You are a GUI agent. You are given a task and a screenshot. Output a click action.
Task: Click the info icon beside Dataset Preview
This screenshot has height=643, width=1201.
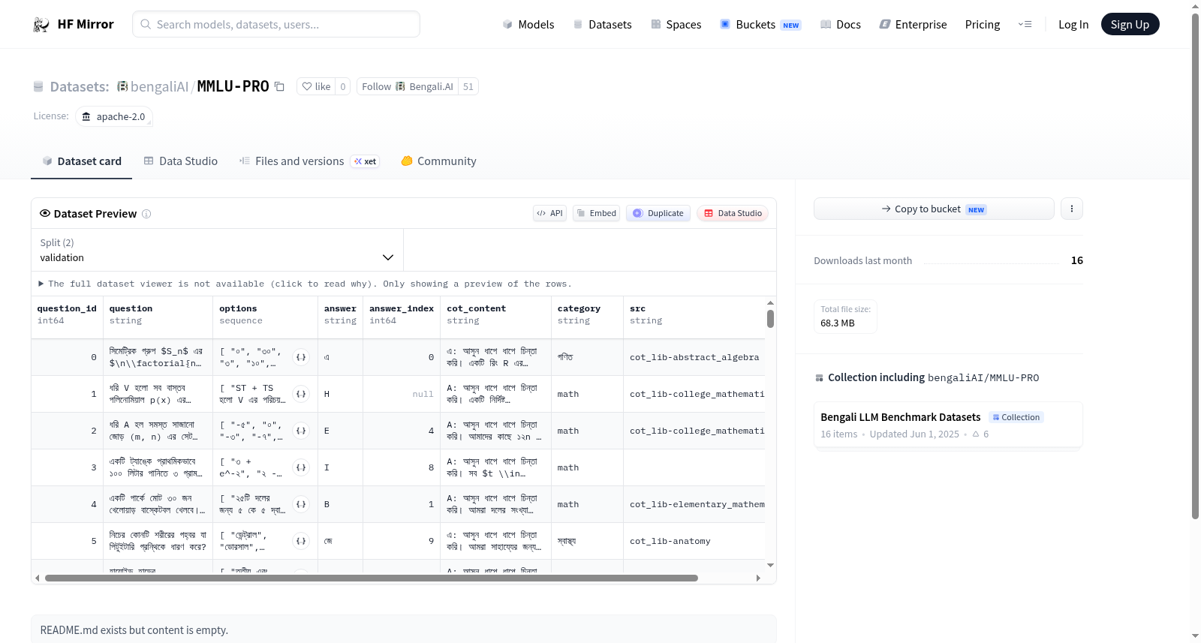(146, 214)
